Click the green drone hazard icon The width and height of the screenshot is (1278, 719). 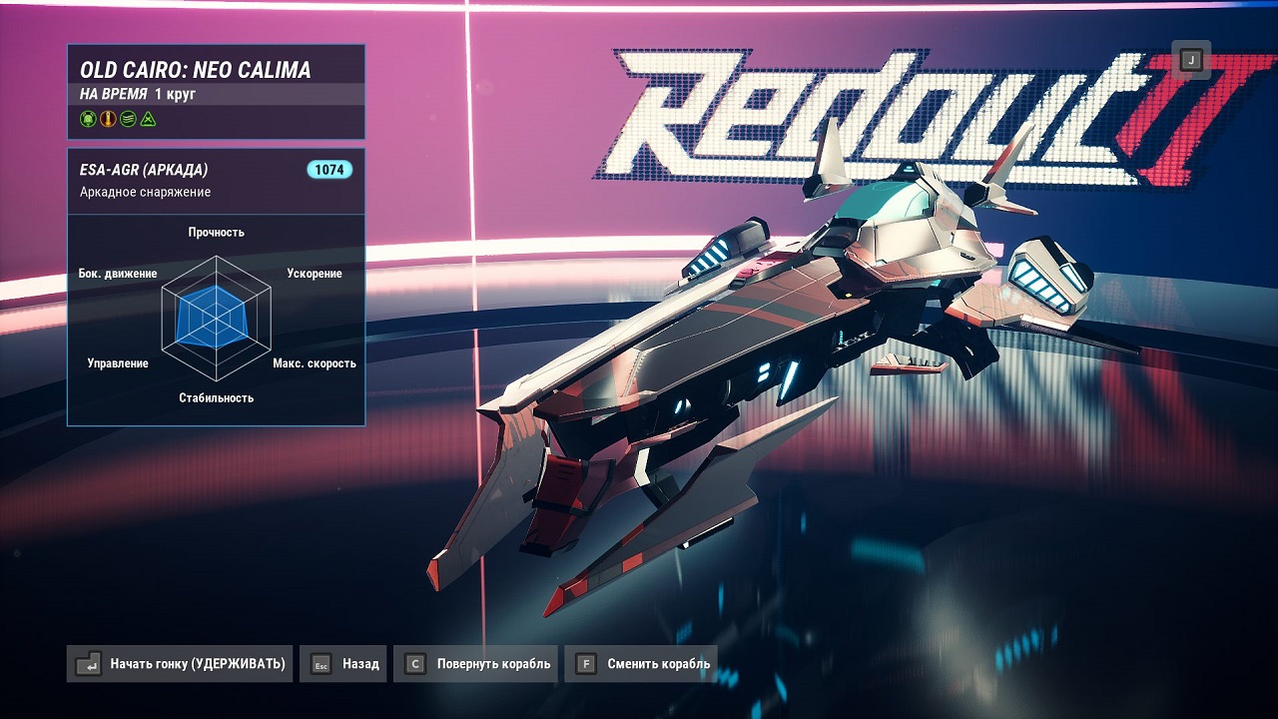click(88, 119)
